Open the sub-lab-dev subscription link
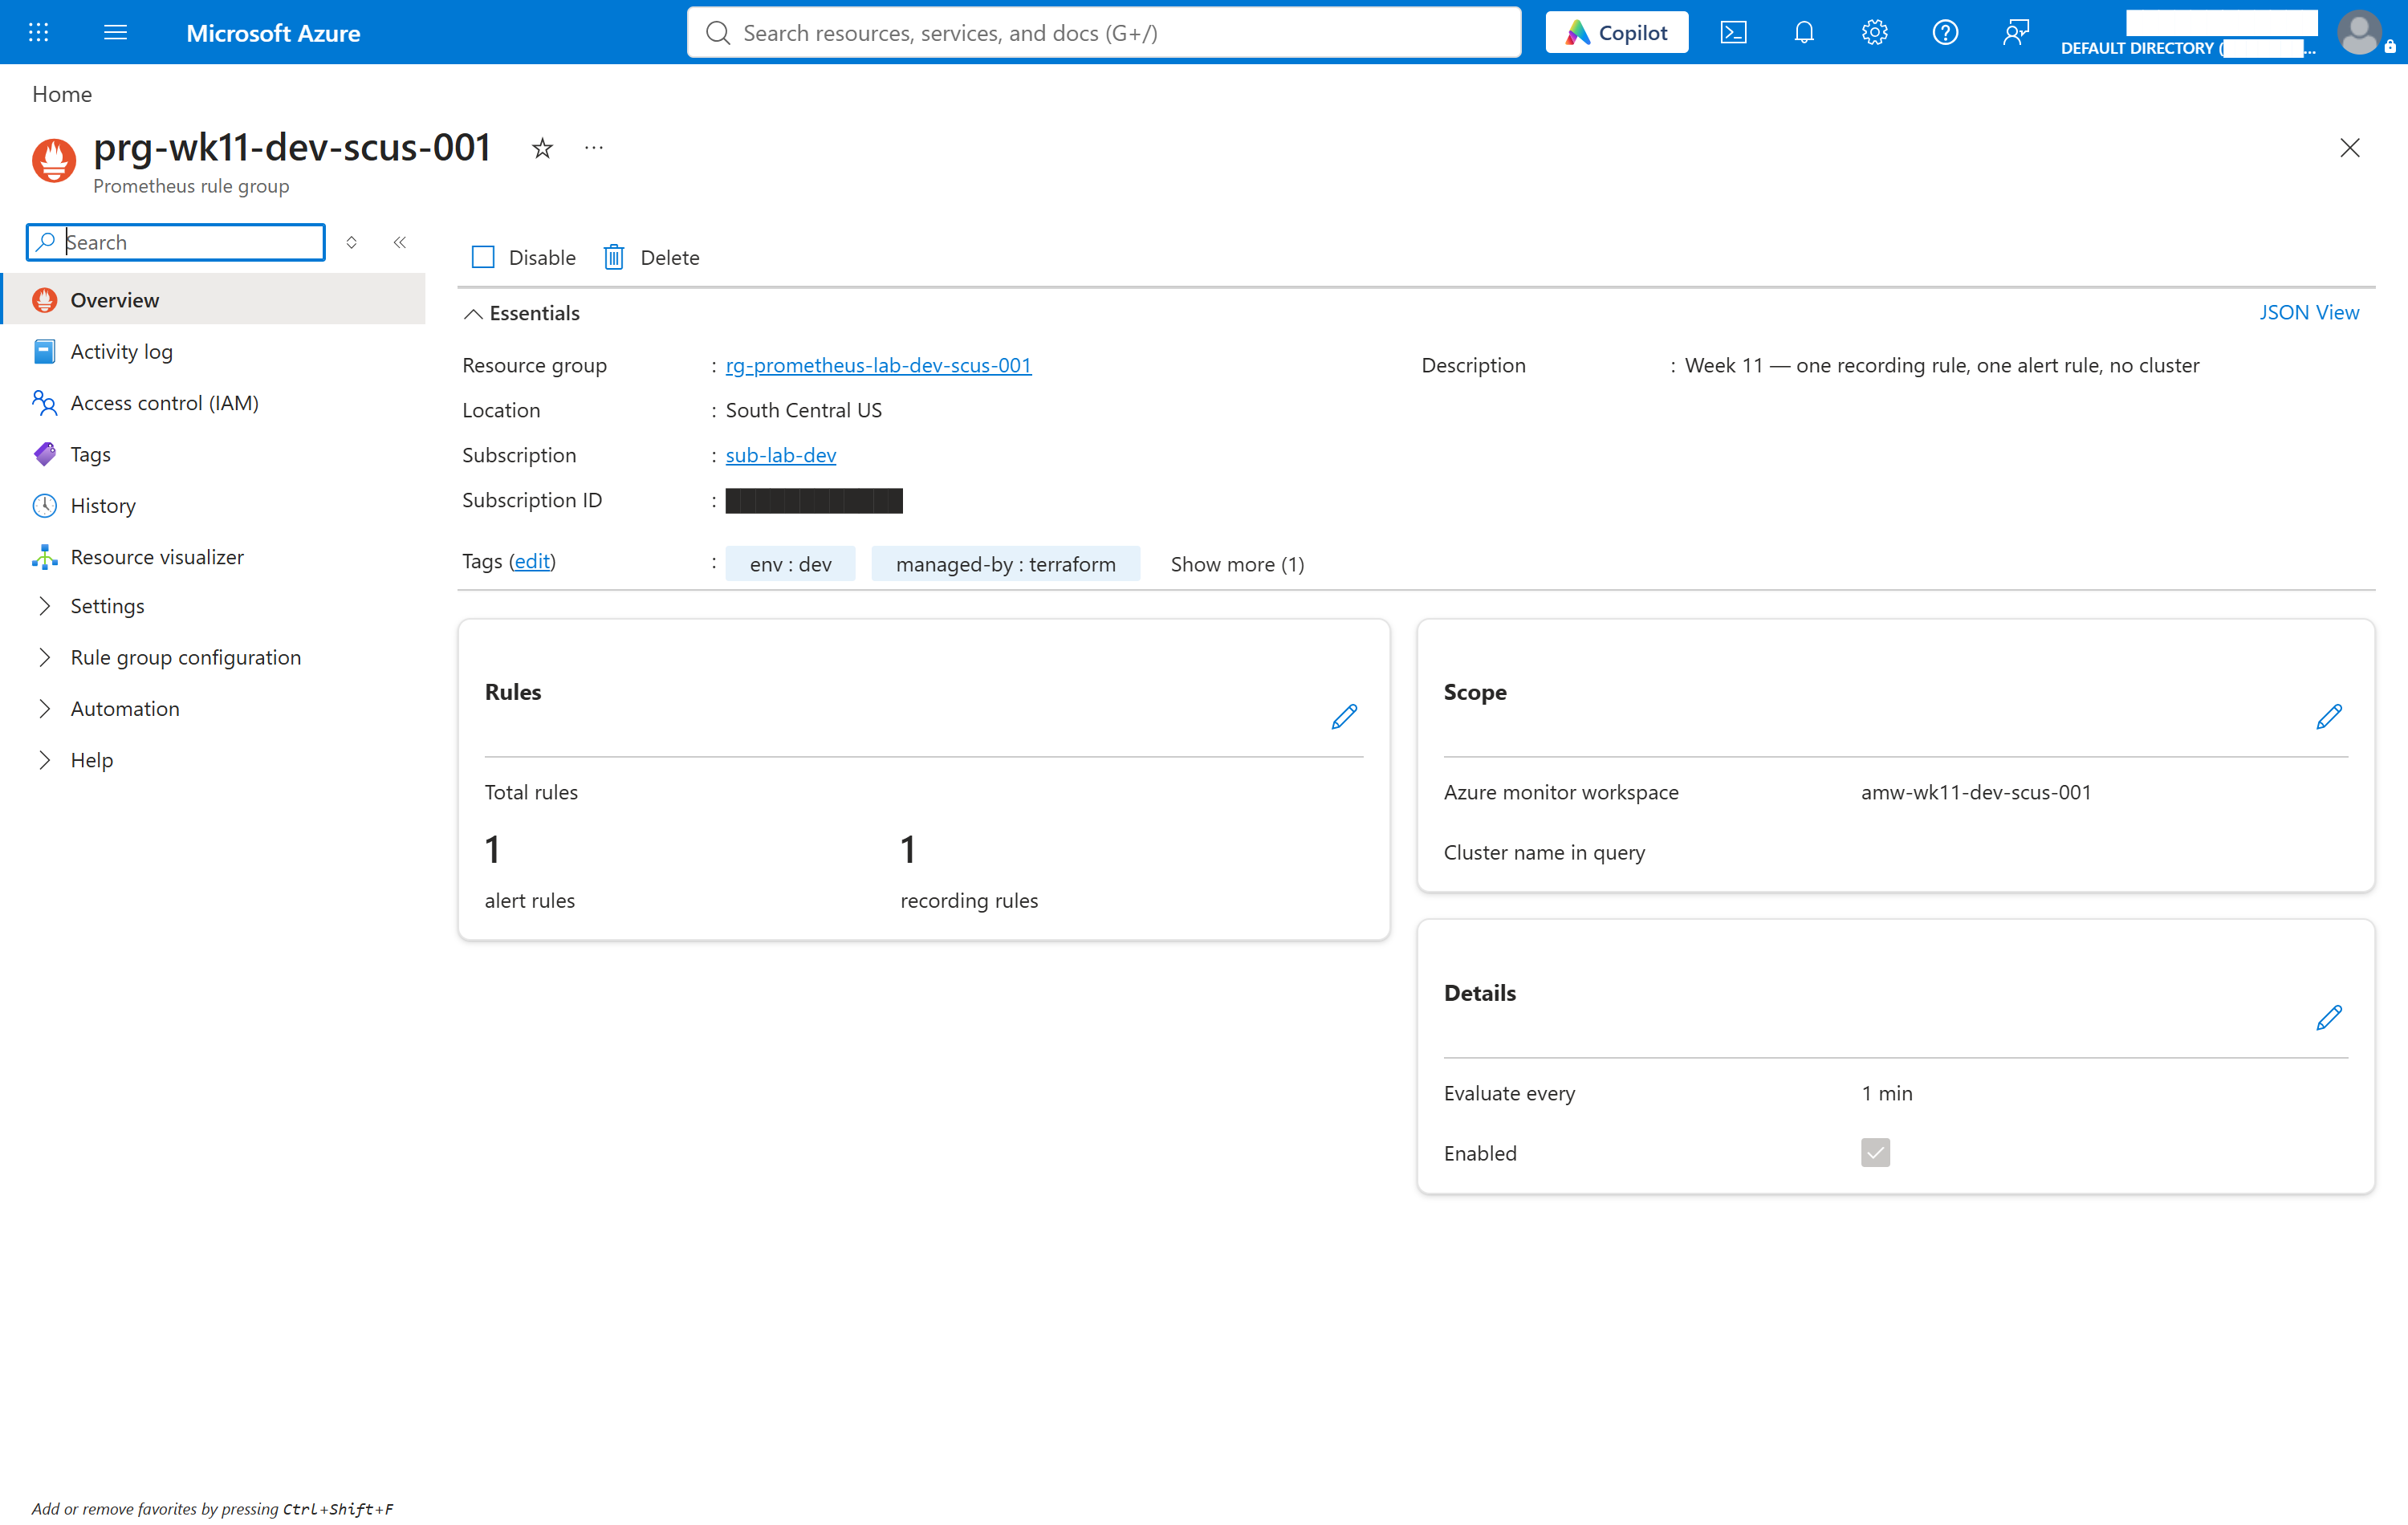Viewport: 2408px width, 1525px height. [x=780, y=455]
